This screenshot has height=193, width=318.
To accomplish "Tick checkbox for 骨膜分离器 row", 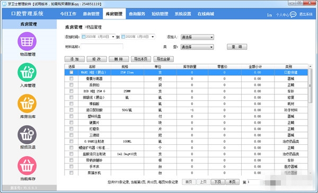I will coord(71,78).
